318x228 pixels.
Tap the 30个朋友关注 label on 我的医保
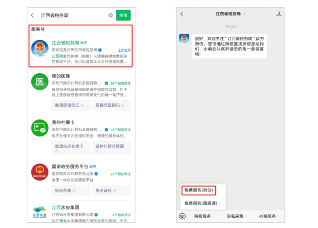120,83
